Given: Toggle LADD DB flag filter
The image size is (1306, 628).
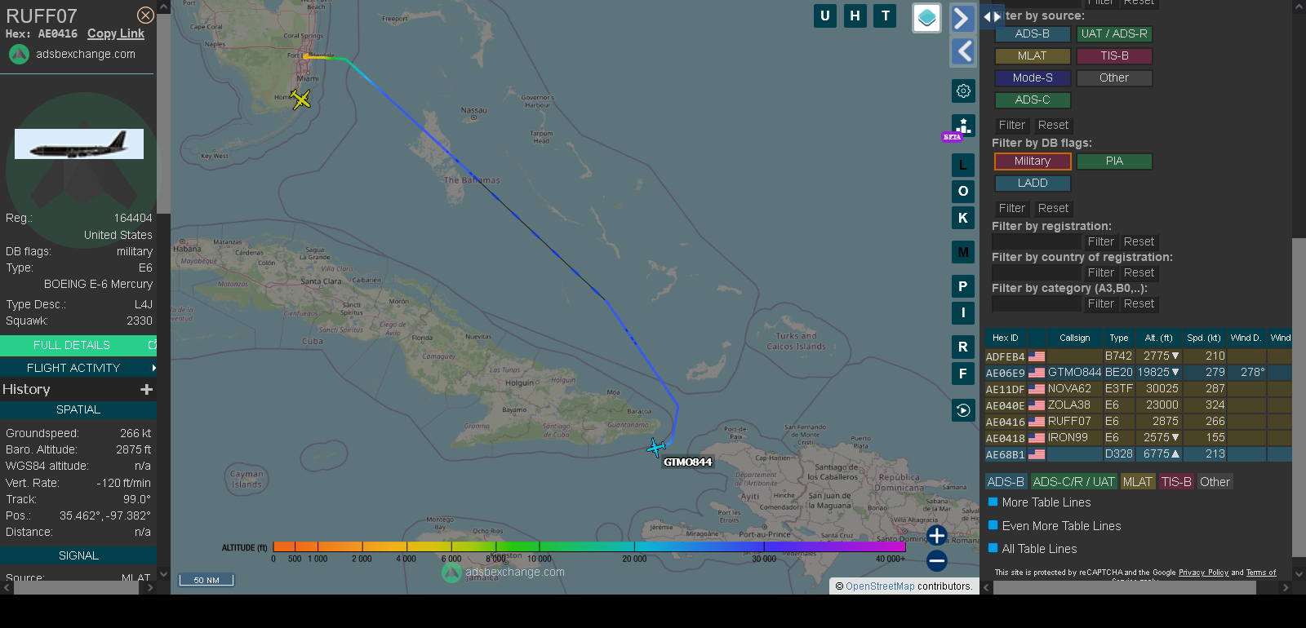Looking at the screenshot, I should (x=1033, y=184).
